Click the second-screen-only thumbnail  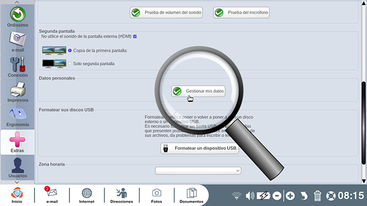click(54, 64)
